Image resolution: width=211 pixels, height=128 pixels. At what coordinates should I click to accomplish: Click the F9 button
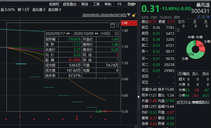(x=119, y=4)
